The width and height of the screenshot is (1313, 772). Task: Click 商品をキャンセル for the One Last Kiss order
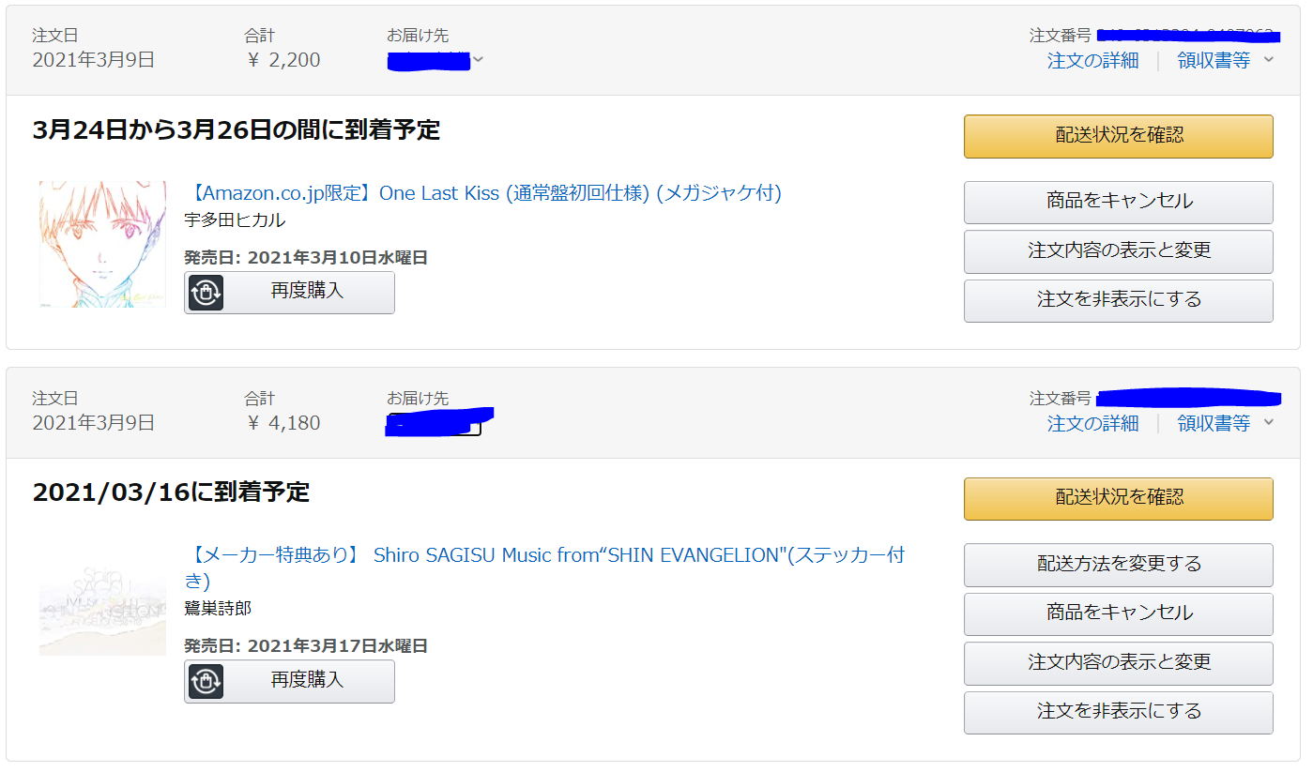click(x=1118, y=202)
